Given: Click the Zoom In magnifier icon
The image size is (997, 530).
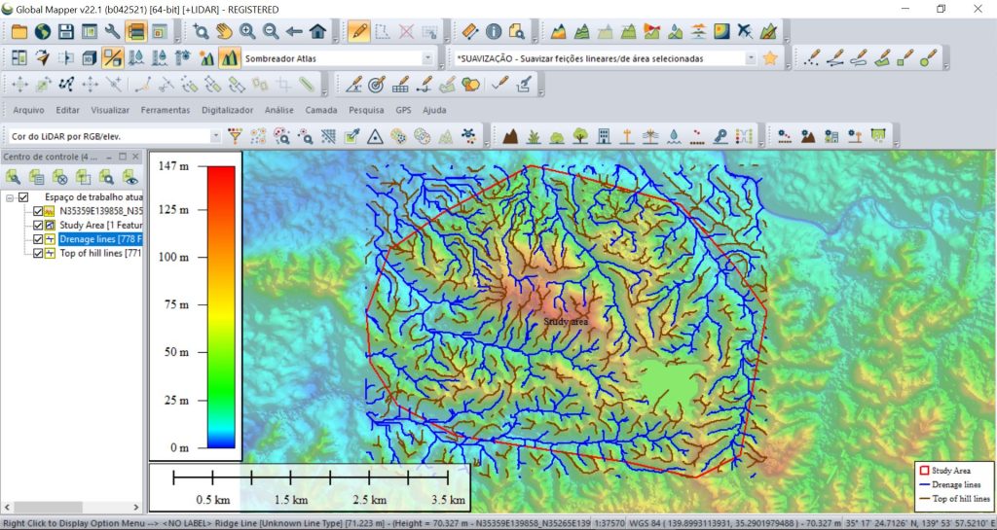Looking at the screenshot, I should tap(248, 32).
